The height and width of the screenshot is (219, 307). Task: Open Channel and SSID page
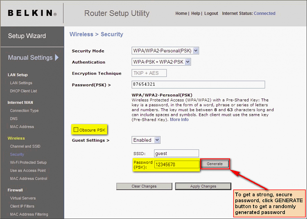(25, 146)
